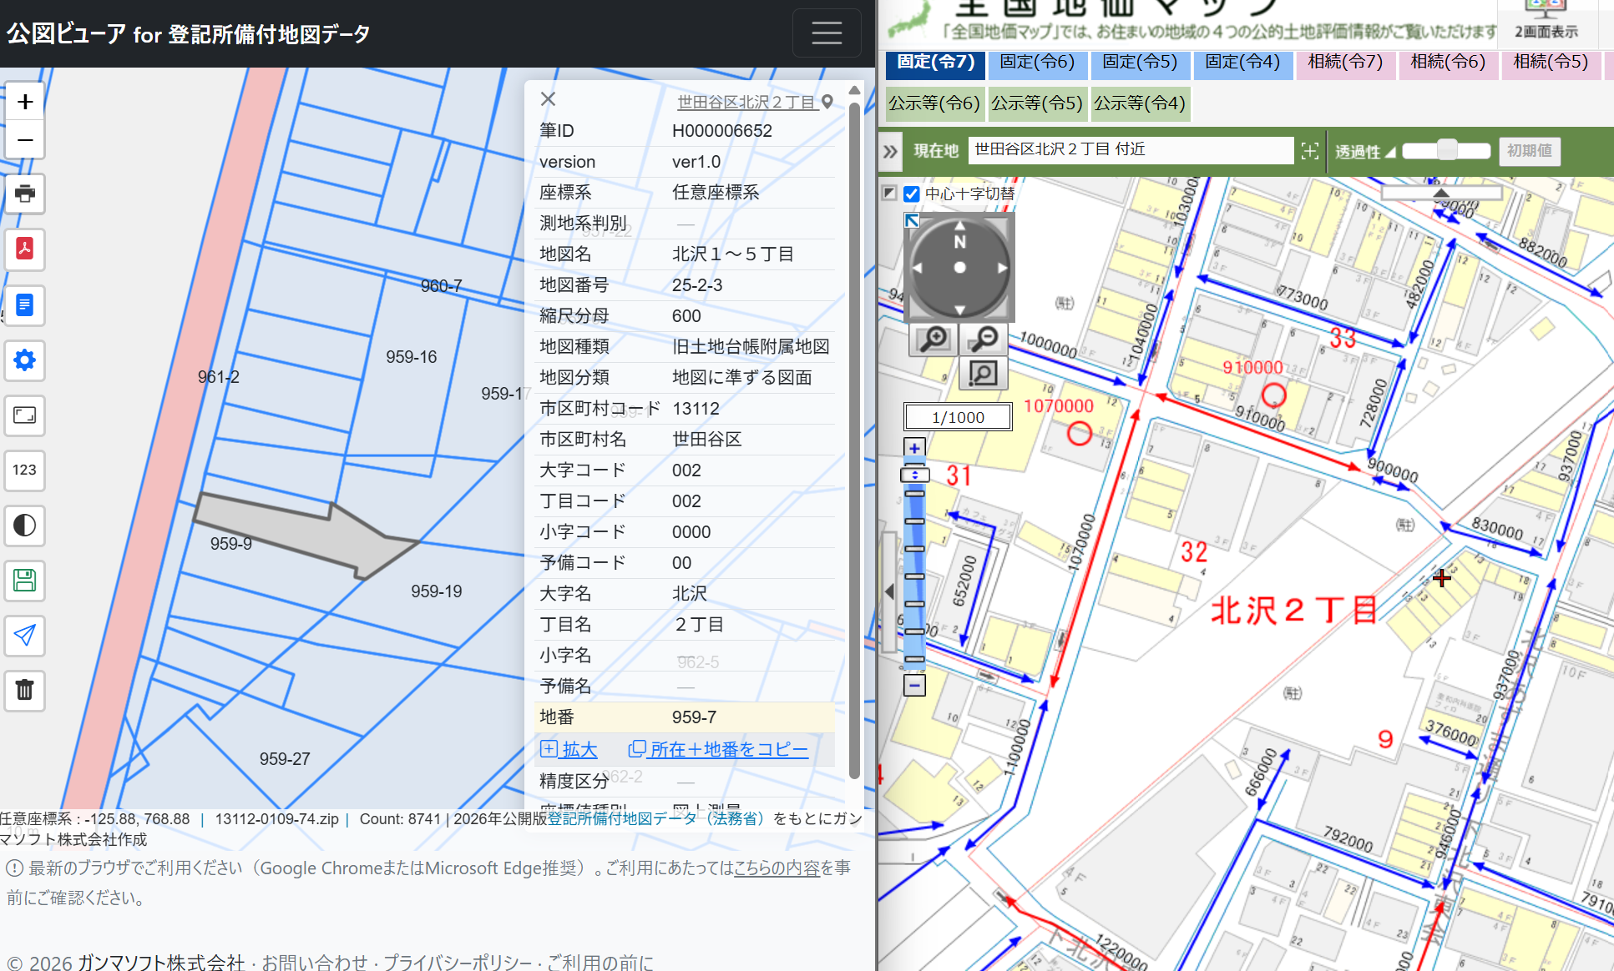Select 公示等(令6) tab
This screenshot has height=971, width=1614.
tap(934, 103)
